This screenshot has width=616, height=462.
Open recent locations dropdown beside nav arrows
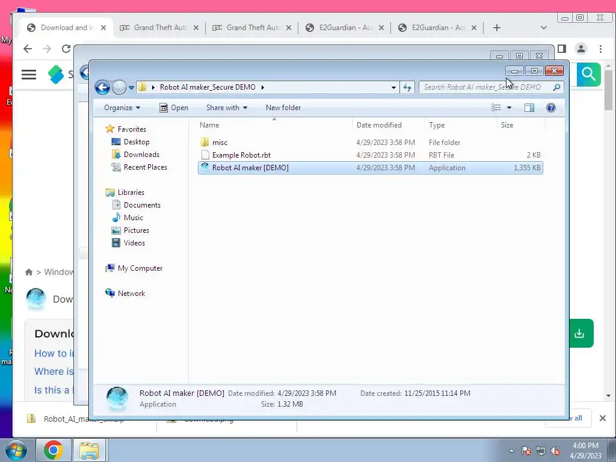[x=131, y=88]
